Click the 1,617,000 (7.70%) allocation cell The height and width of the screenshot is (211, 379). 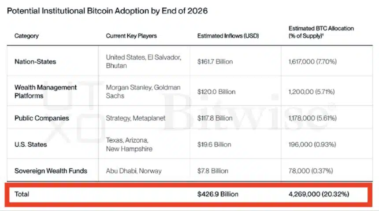[x=312, y=62]
